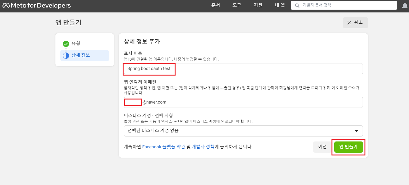Open the 개발자 정책 link
The width and height of the screenshot is (409, 185).
(x=203, y=147)
